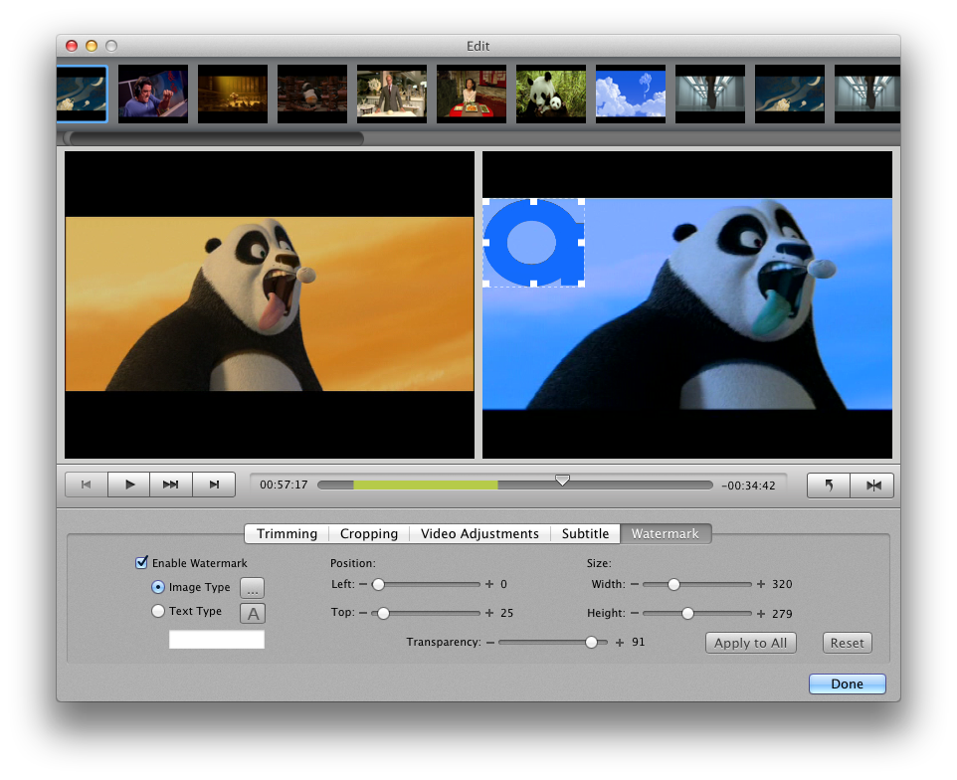Browse for watermark image with '...' button
This screenshot has height=780, width=957.
253,588
